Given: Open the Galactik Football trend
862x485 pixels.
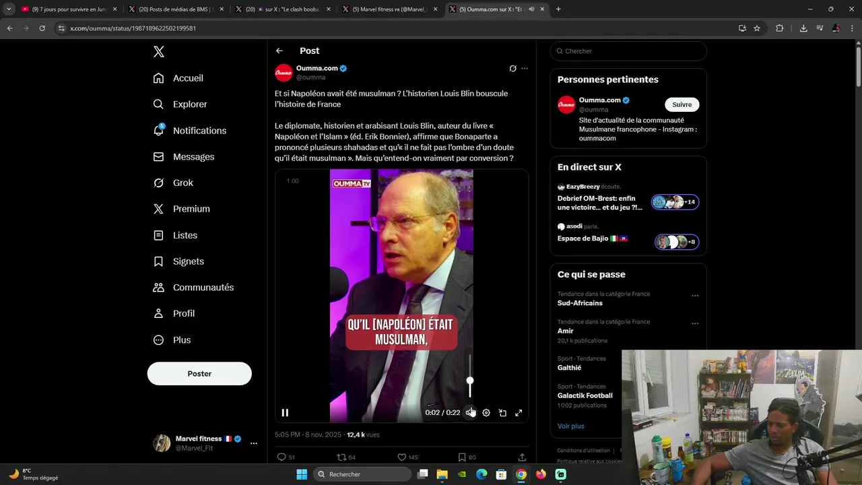Looking at the screenshot, I should (585, 395).
